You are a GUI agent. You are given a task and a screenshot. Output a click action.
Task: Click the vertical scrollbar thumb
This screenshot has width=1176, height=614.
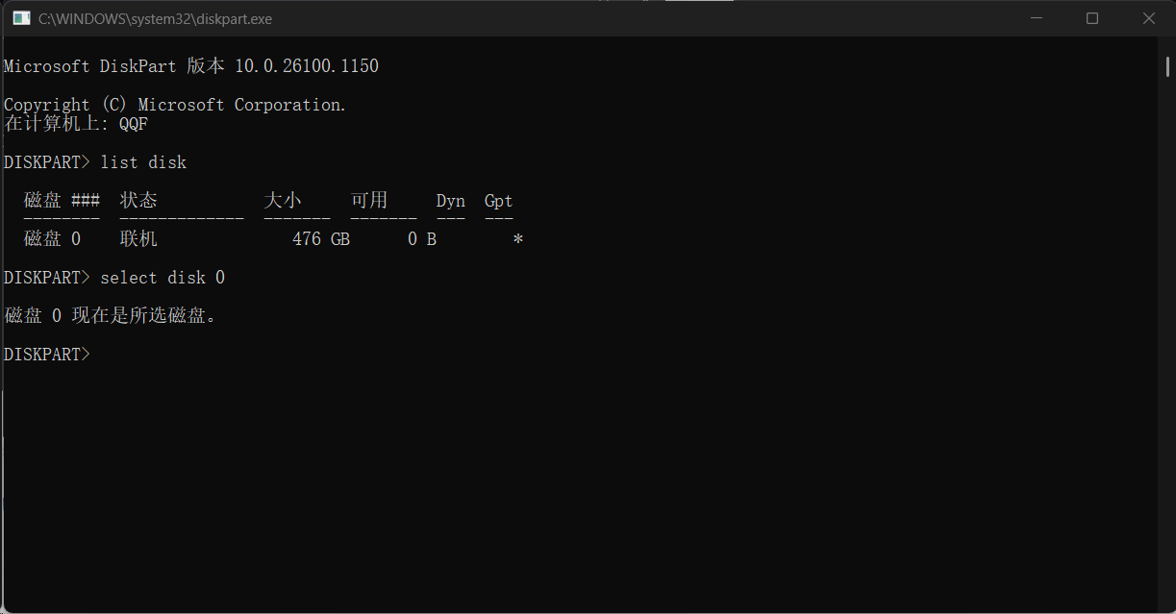pos(1167,64)
